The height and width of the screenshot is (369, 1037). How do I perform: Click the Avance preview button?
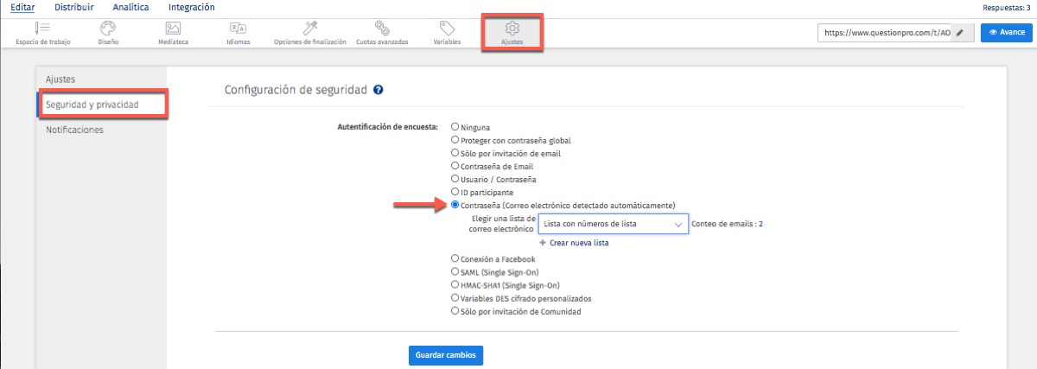1007,32
